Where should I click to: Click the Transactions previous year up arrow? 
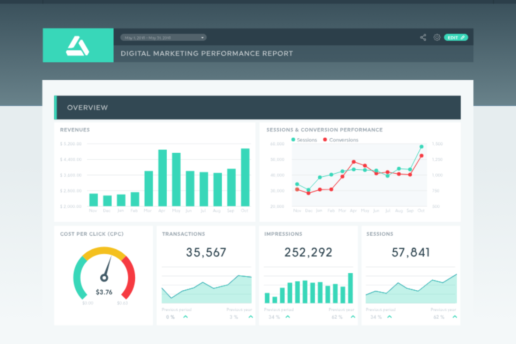[x=251, y=317]
